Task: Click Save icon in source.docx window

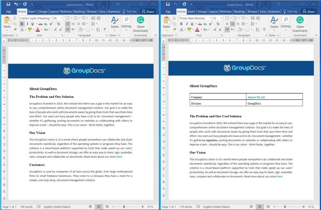Action: [x=8, y=4]
